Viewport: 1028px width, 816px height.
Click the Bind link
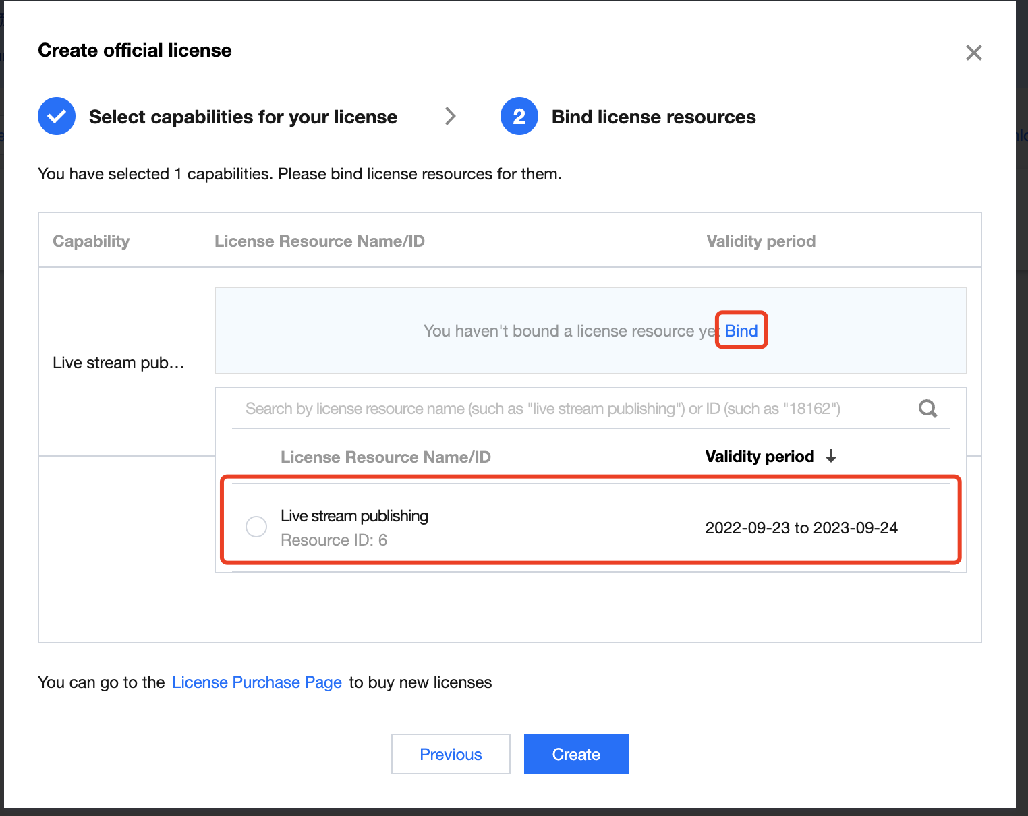(x=741, y=330)
